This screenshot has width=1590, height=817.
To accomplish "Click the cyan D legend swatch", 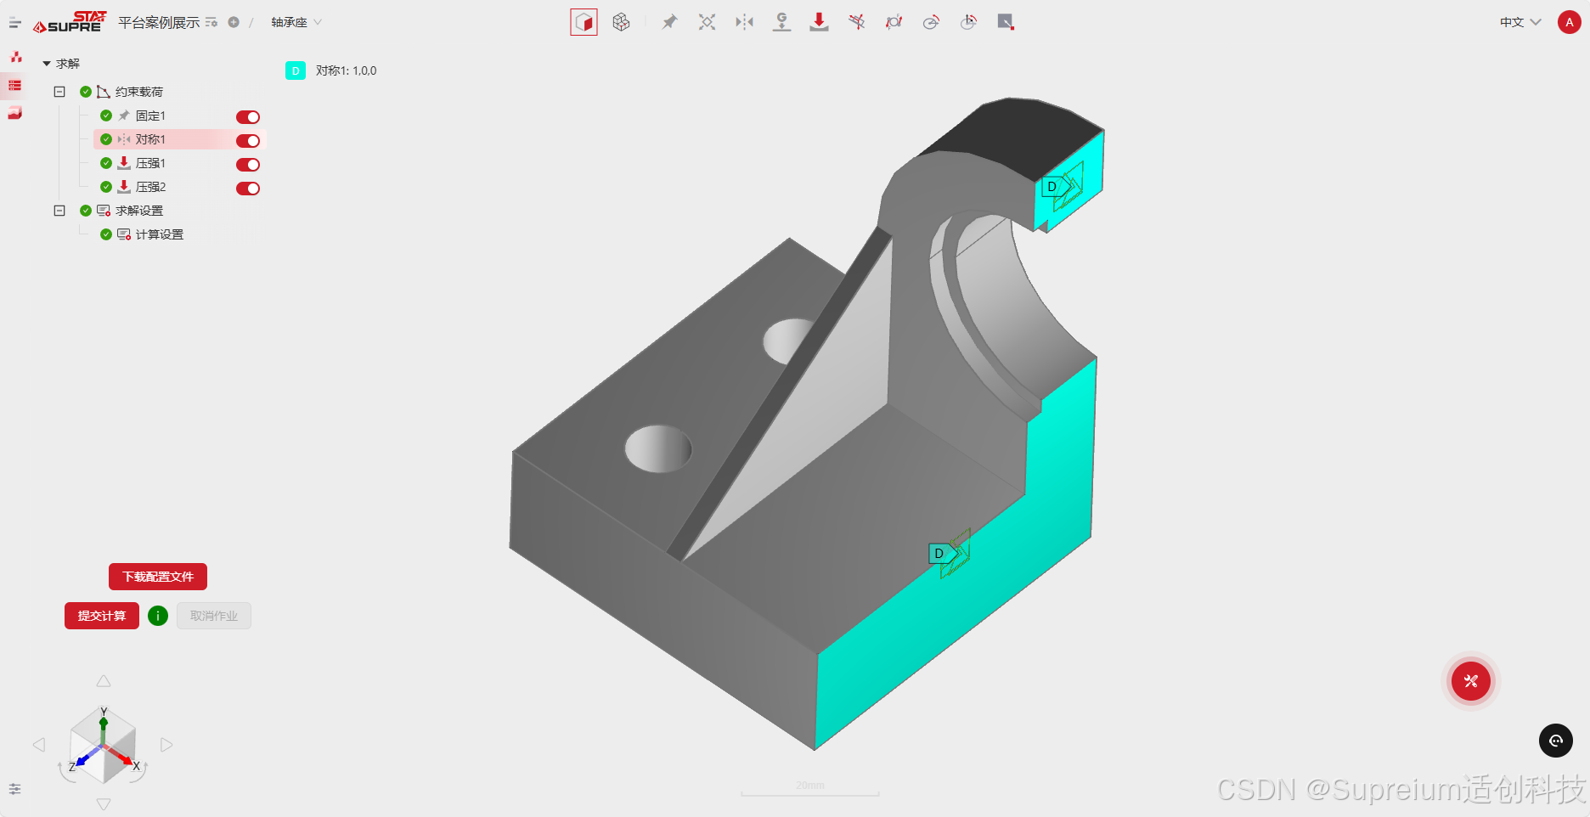I will 296,70.
